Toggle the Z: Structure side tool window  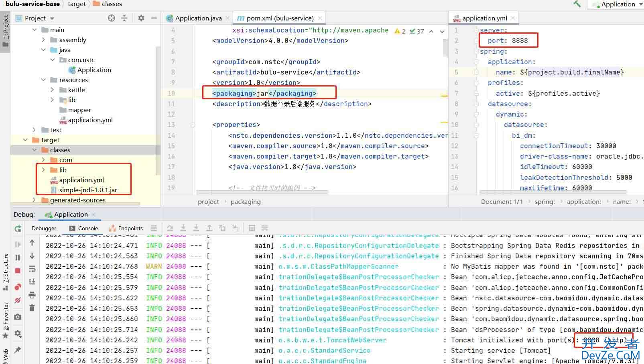(5, 272)
